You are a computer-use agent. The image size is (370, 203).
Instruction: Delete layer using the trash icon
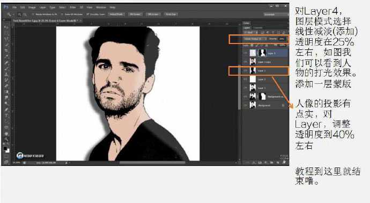click(x=284, y=163)
